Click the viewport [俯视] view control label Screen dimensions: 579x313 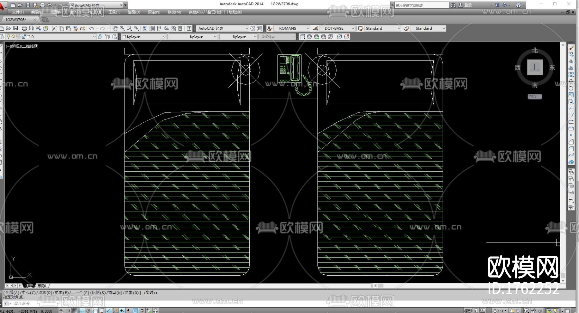[15, 46]
